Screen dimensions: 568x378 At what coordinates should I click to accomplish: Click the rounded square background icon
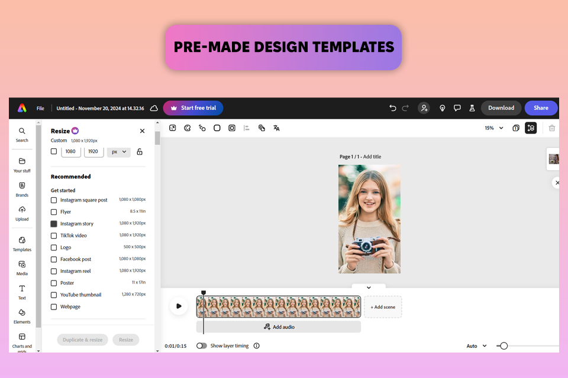tap(217, 128)
